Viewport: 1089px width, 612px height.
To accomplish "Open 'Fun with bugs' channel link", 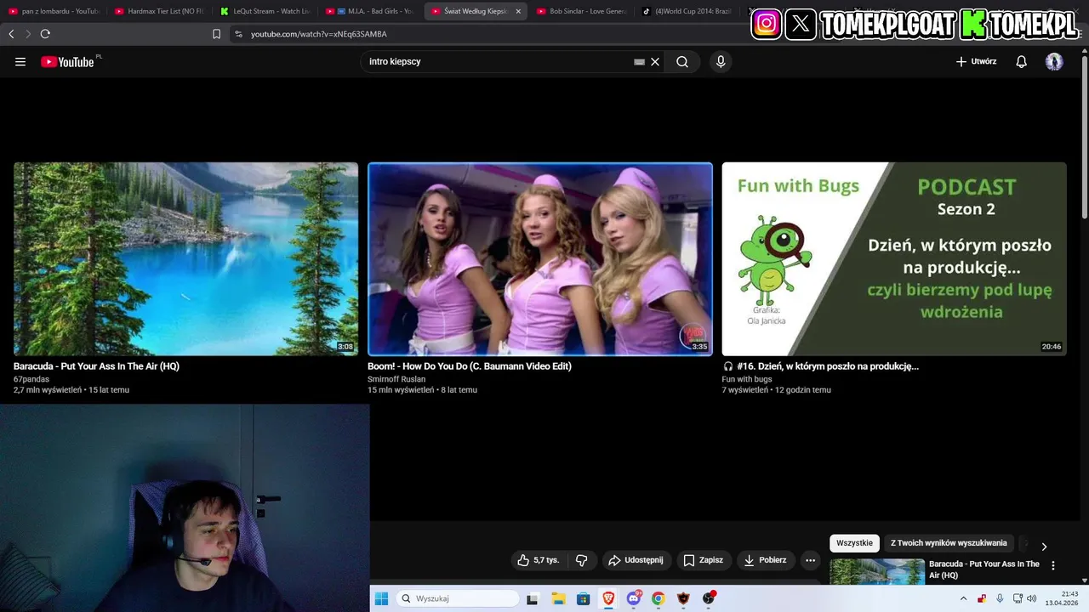I will (x=747, y=379).
